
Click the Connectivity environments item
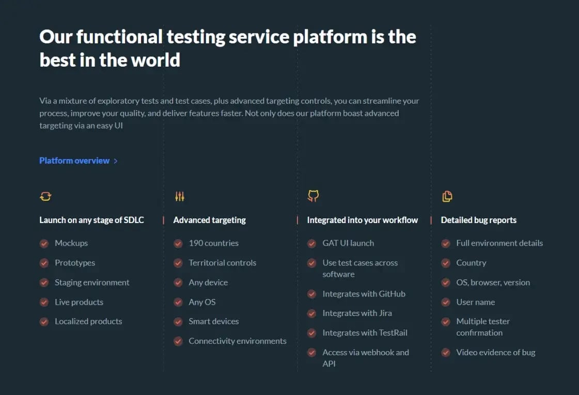pyautogui.click(x=237, y=341)
